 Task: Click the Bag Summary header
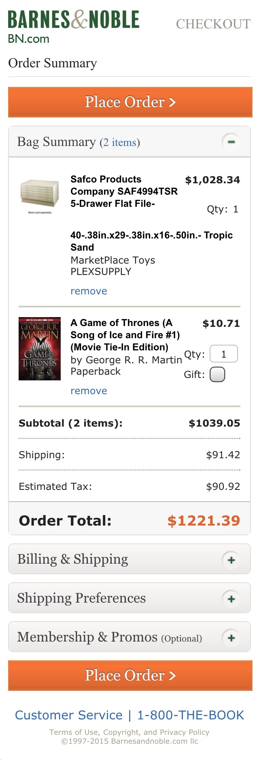click(57, 142)
